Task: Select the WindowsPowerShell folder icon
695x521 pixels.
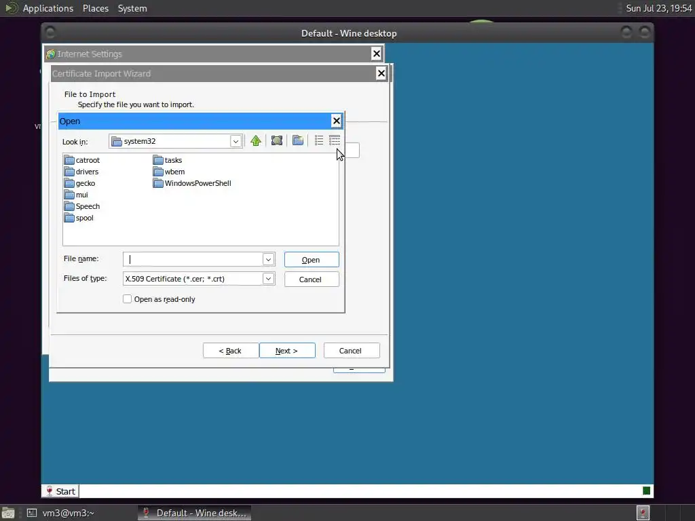Action: pyautogui.click(x=158, y=183)
